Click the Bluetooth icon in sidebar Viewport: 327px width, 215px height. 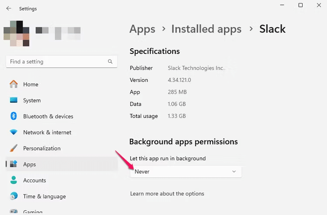(14, 116)
